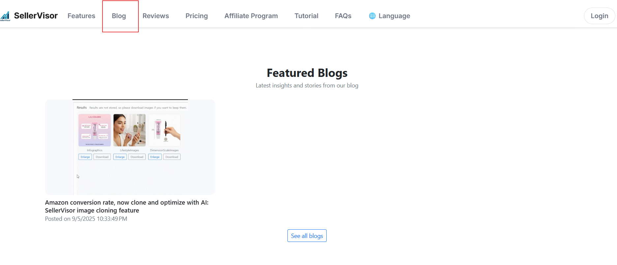Click the SellerVisor brand name text

(36, 16)
